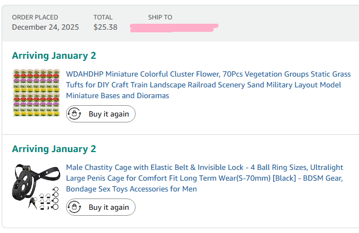Click the second Arriving January 2 heading
This screenshot has width=359, height=233.
[x=54, y=149]
